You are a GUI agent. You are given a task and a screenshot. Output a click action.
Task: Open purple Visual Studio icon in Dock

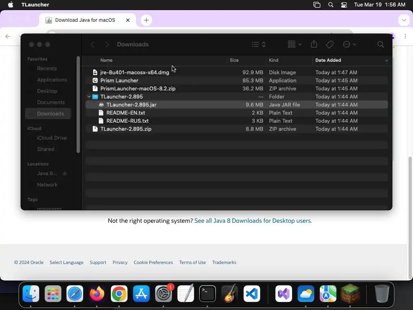[x=284, y=293]
